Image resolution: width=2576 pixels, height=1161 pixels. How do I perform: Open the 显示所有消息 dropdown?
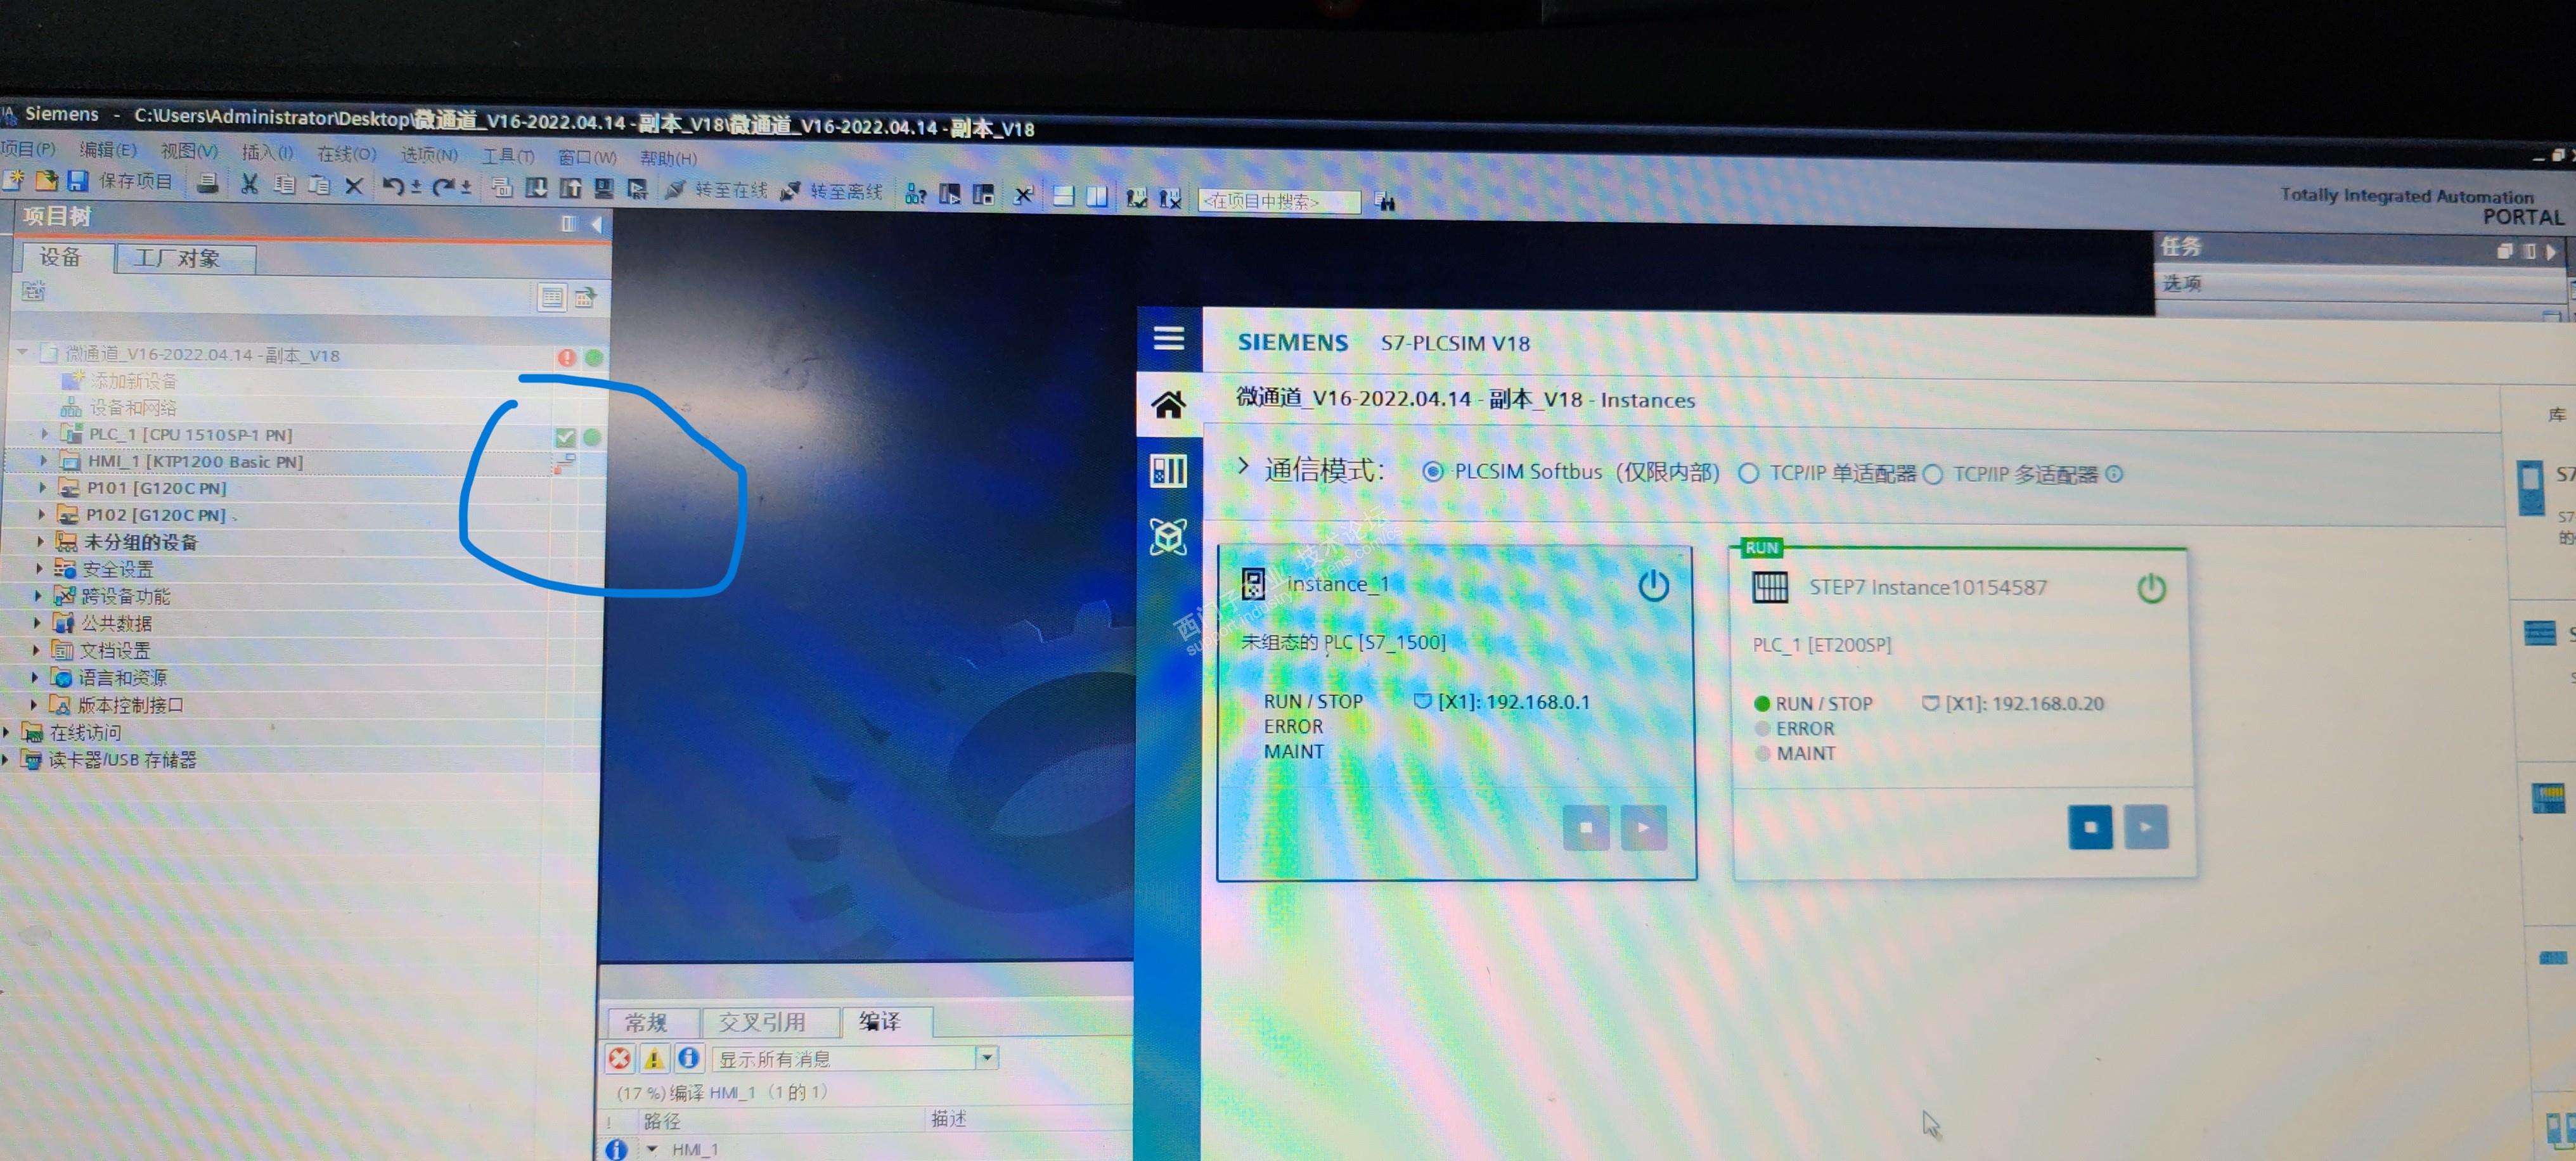click(x=986, y=1057)
